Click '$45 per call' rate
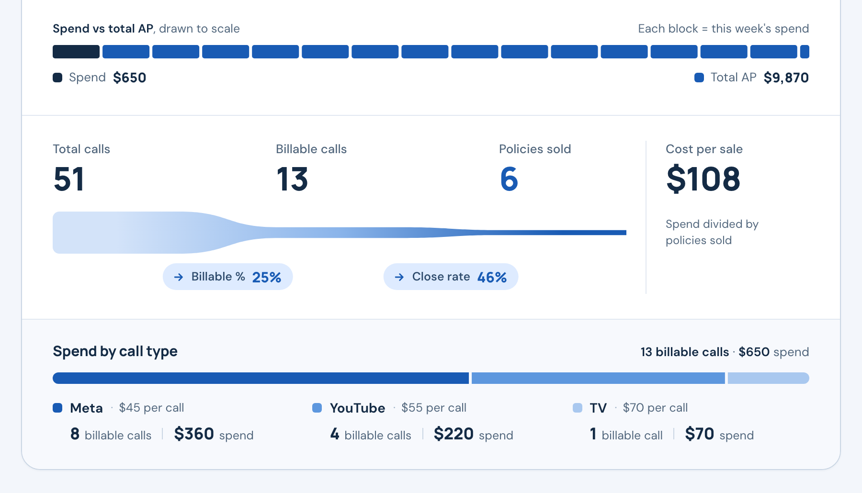 [151, 408]
